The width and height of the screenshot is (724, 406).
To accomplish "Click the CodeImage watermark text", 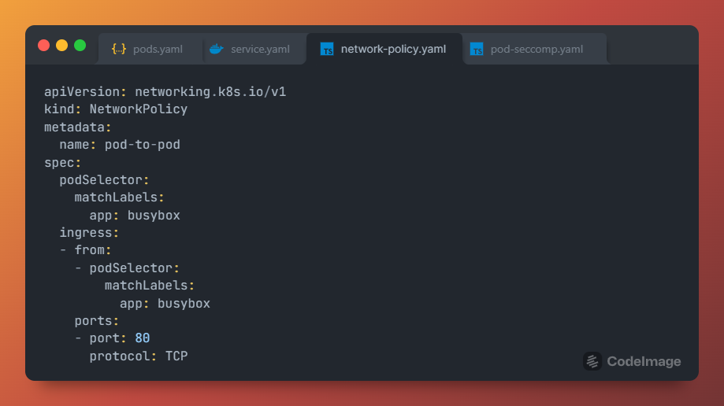I will [x=644, y=362].
